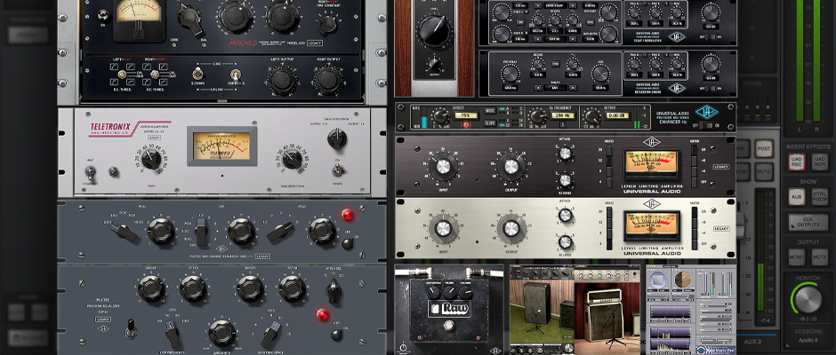The image size is (836, 355).
Task: Click the black 1176LN Input knob
Action: coord(443,167)
